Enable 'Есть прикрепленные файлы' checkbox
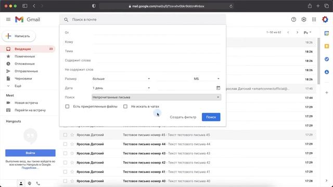Image resolution: width=333 pixels, height=187 pixels. point(67,106)
